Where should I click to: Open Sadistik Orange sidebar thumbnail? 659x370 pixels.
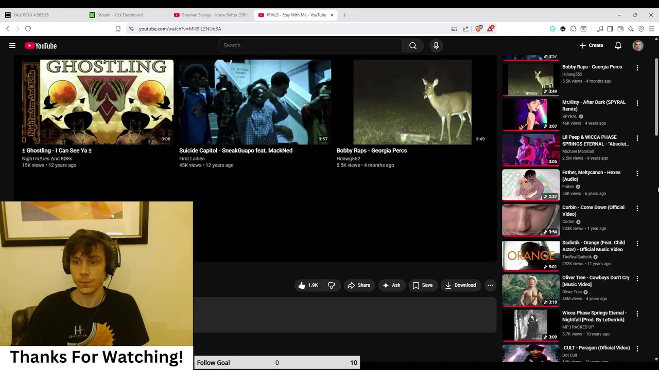click(x=531, y=255)
